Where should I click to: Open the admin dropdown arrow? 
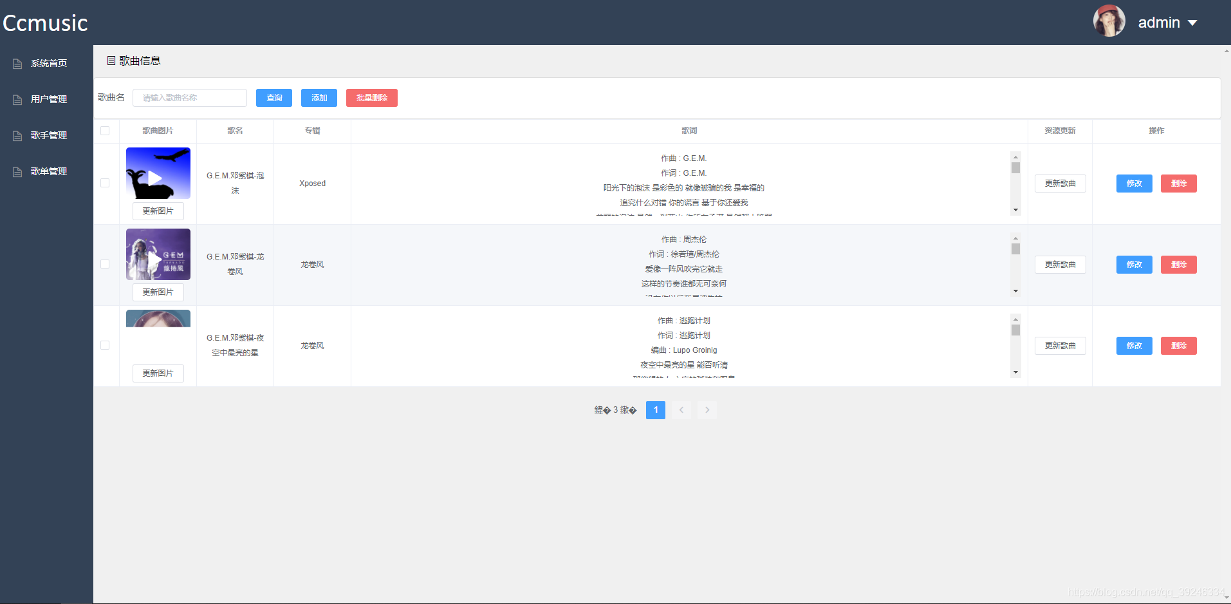tap(1192, 23)
